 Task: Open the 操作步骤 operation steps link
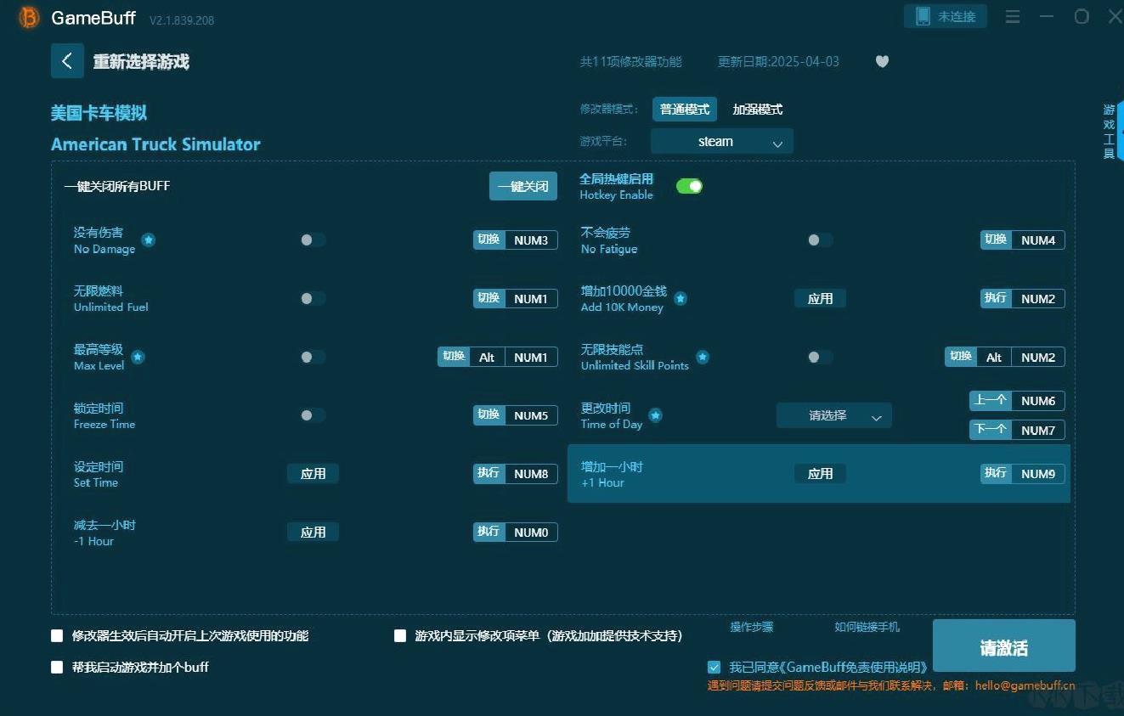pyautogui.click(x=752, y=627)
